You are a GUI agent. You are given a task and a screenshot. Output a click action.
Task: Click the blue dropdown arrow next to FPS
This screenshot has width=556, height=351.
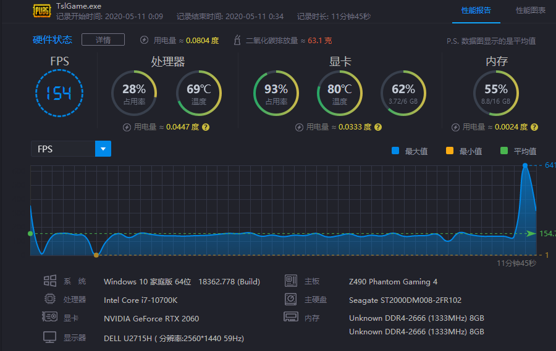click(103, 149)
